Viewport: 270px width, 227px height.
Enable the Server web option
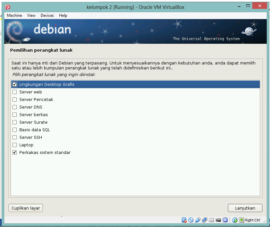tap(14, 92)
